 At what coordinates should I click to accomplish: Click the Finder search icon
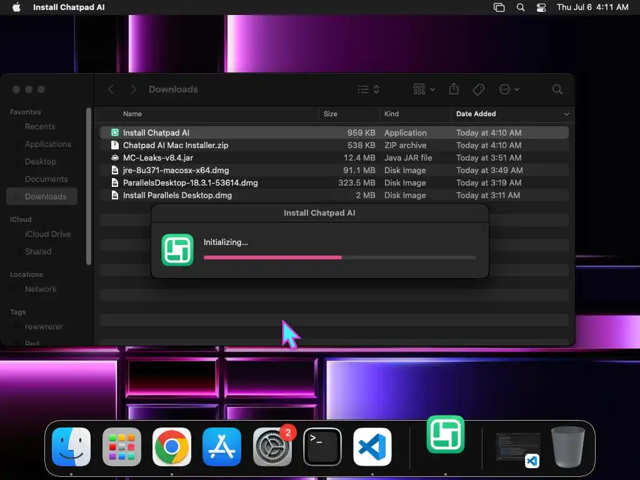coord(557,89)
